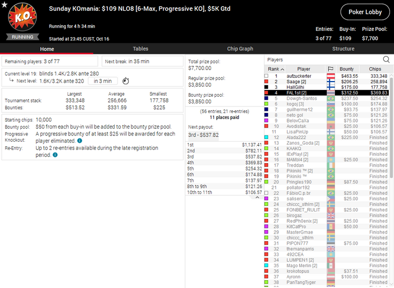Screen dimensions: 394x288
Task: Sort players by Player column
Action: tap(303, 69)
